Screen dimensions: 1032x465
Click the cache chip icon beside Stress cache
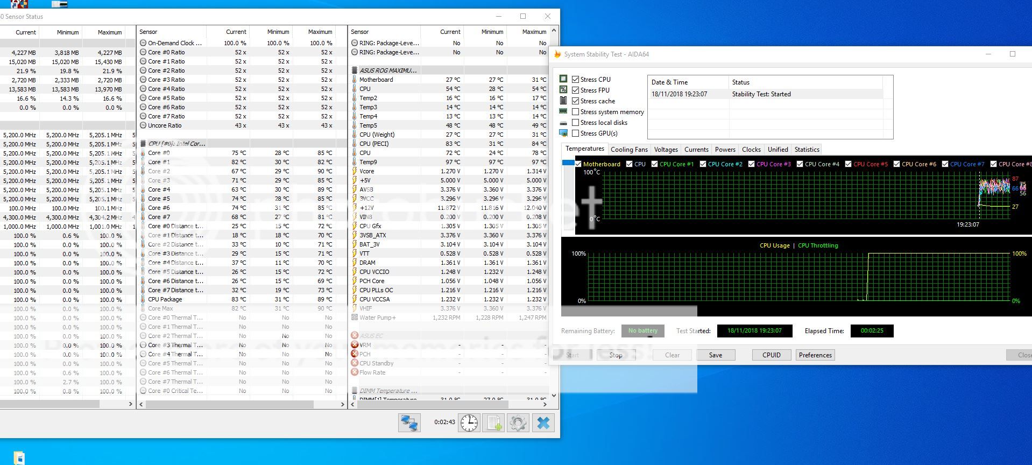tap(563, 101)
